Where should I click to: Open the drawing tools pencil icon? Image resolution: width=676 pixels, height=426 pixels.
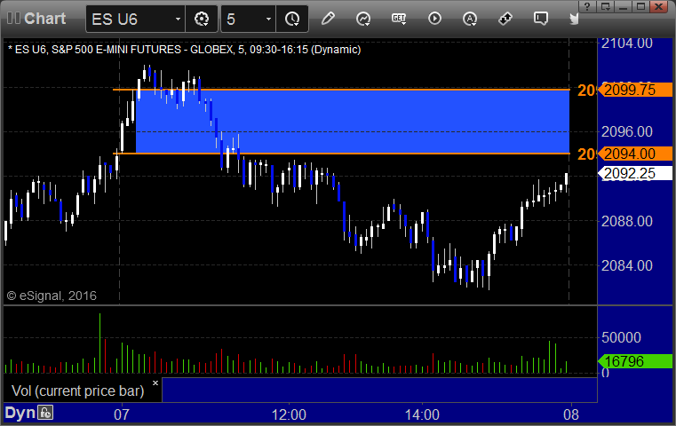(328, 19)
